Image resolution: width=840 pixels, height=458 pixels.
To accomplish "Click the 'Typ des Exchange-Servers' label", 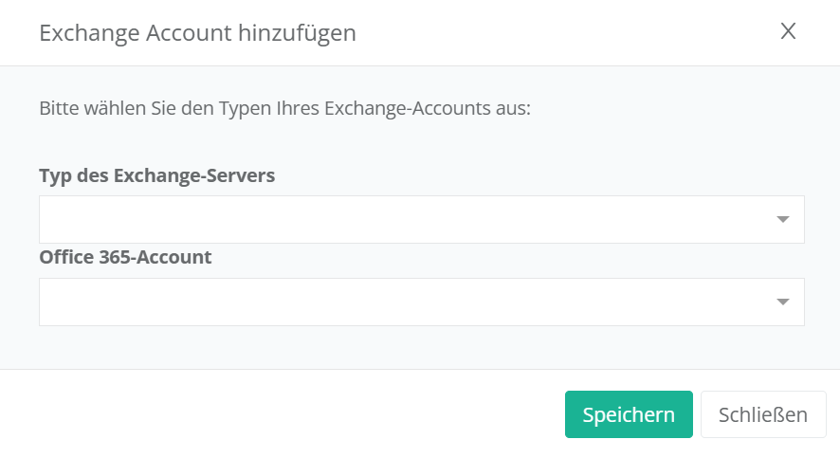I will tap(157, 175).
